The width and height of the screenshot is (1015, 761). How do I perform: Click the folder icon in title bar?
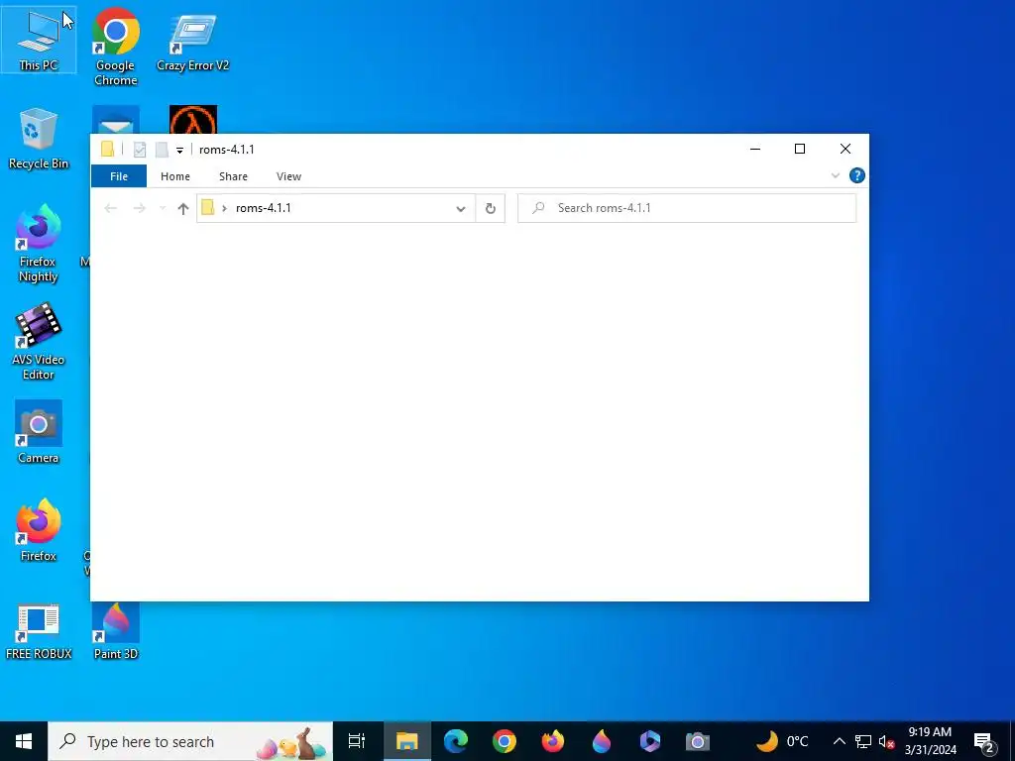click(x=108, y=150)
